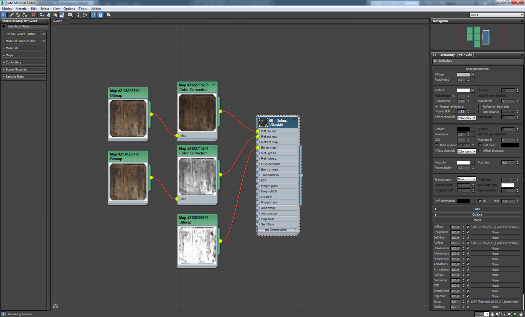Activate the Select Tool arrow
This screenshot has height=317, width=525.
tap(4, 15)
